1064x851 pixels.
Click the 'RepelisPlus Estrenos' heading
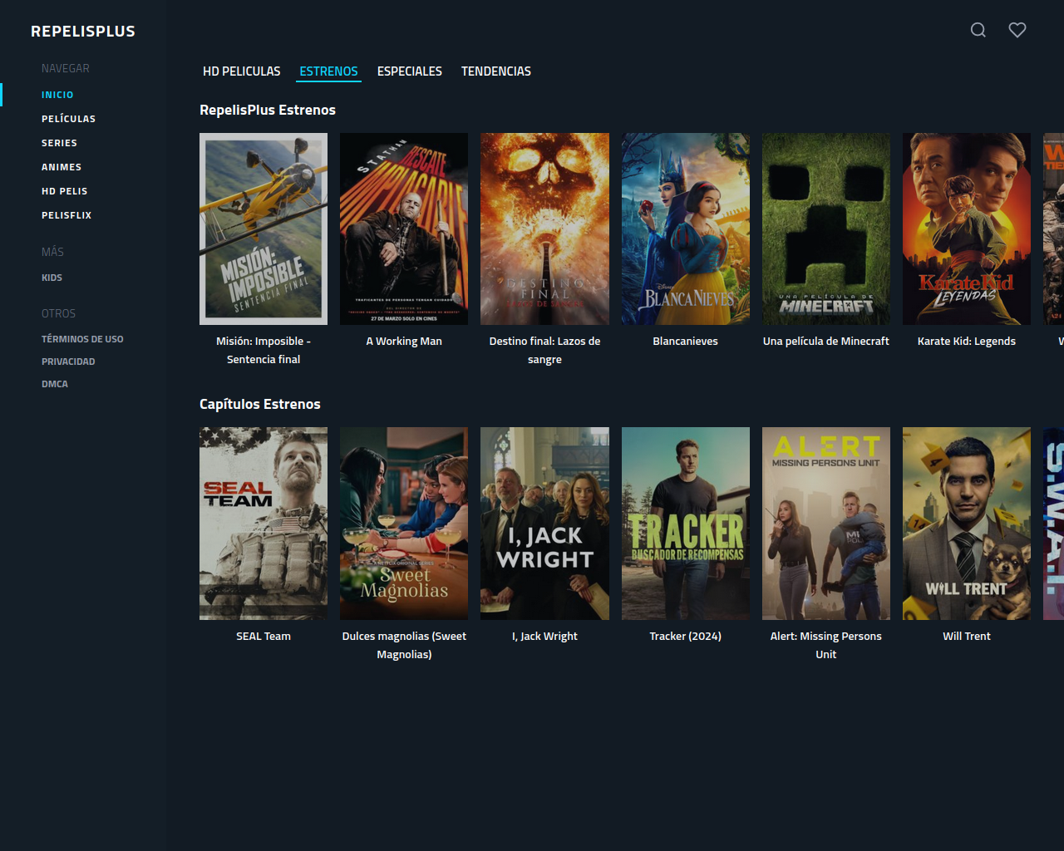[268, 110]
